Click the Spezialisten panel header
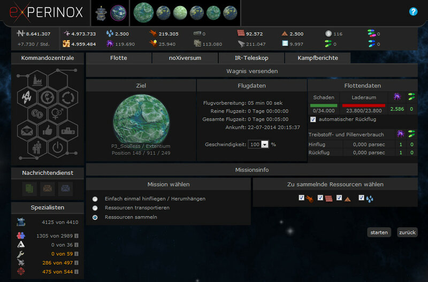 48,208
